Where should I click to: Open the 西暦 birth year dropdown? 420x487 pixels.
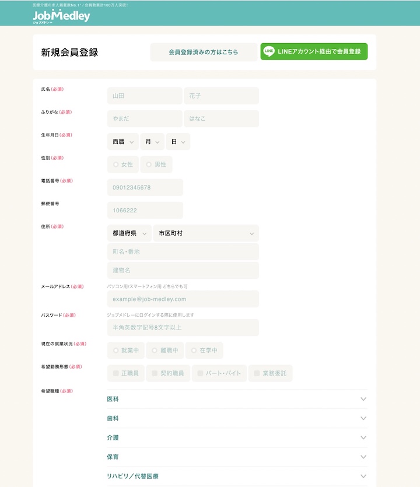[123, 142]
